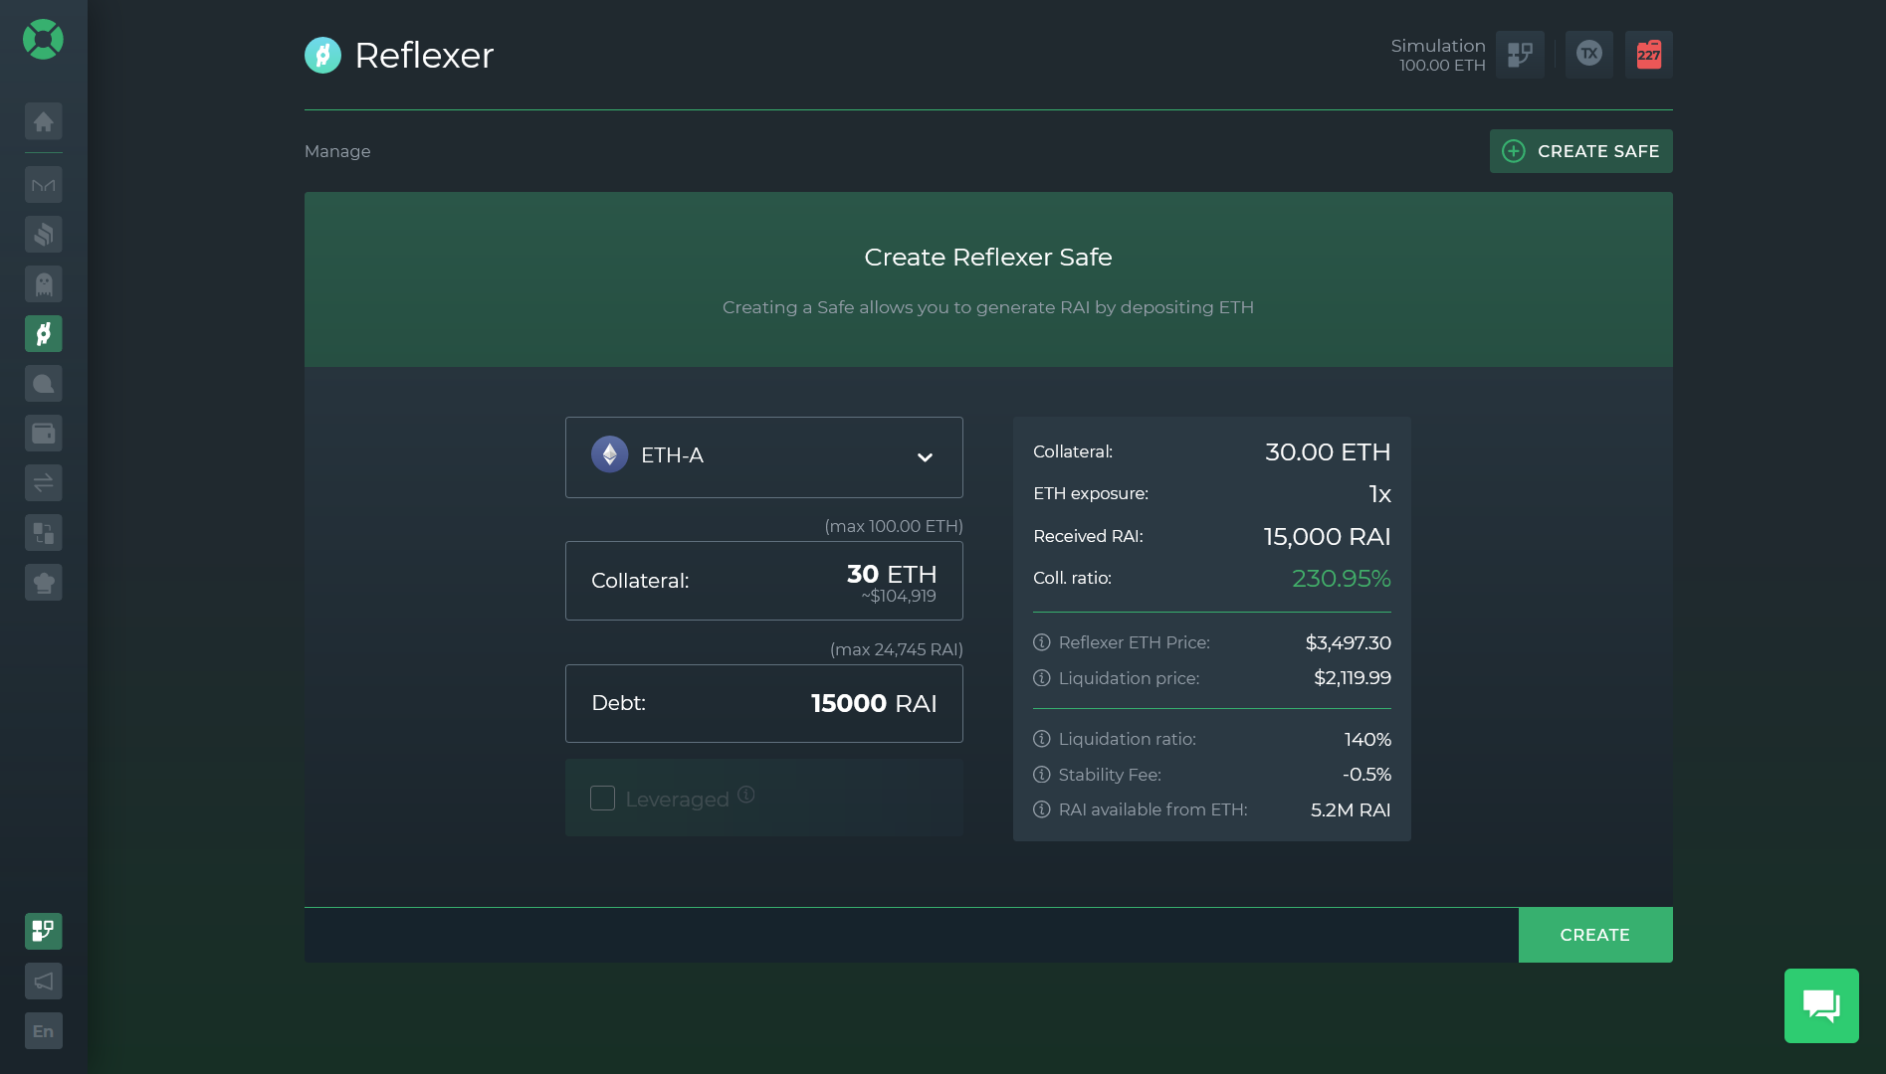This screenshot has width=1886, height=1074.
Task: Click info icon beside Liquidation price
Action: (x=1042, y=678)
